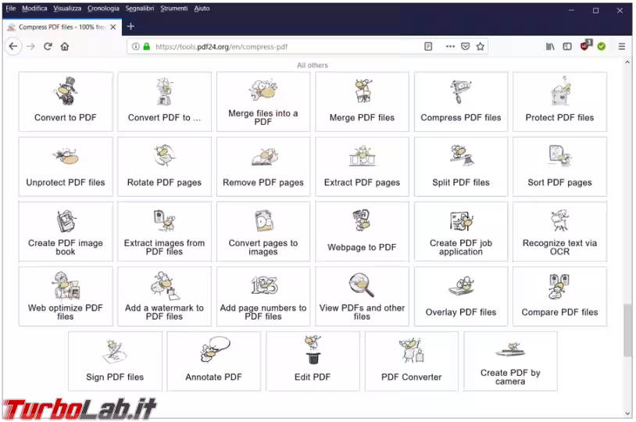This screenshot has height=422, width=636.
Task: Open the Extract PDF pages tool
Action: 362,166
